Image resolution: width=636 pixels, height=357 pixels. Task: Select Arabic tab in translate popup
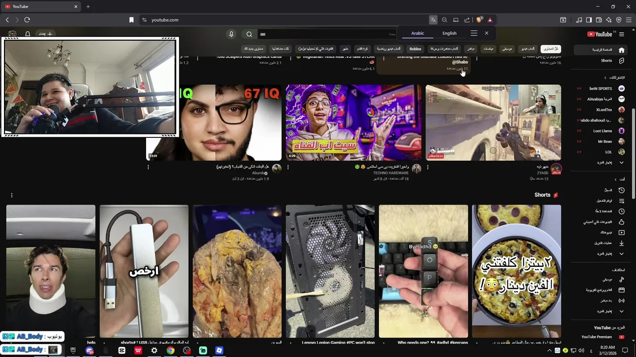[417, 33]
